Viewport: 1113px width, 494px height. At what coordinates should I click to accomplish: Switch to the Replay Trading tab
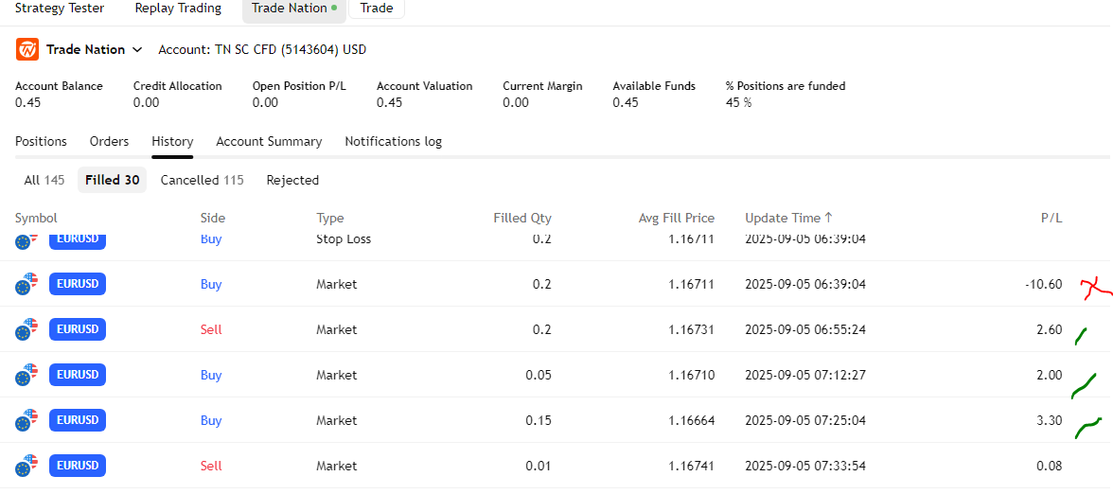(x=178, y=9)
